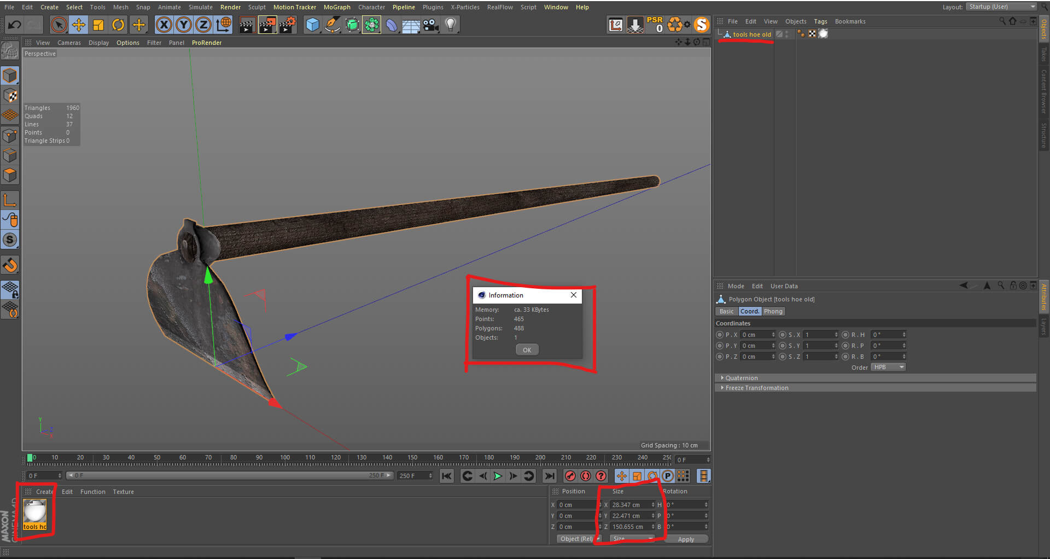Play animation forwards

(x=498, y=476)
